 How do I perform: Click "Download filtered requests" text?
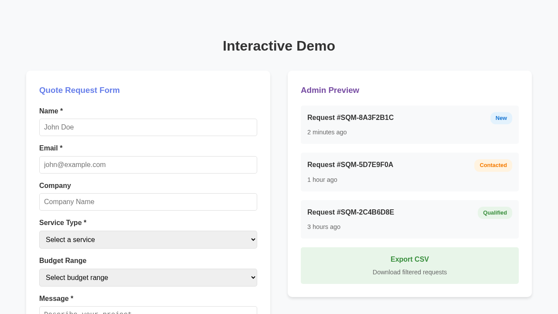click(410, 272)
